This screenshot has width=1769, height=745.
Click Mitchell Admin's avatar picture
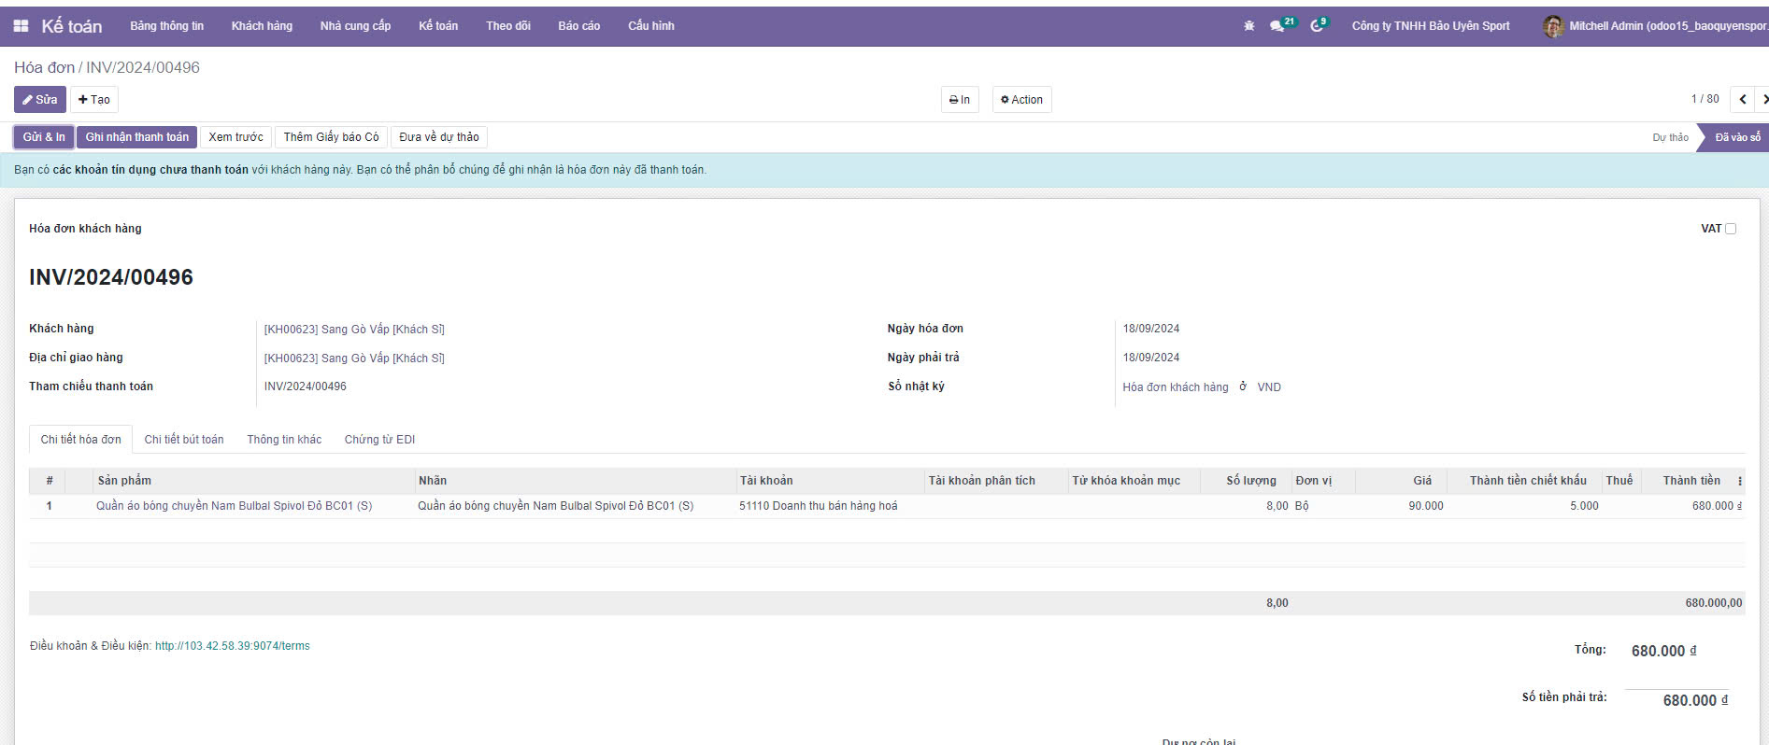(1553, 26)
